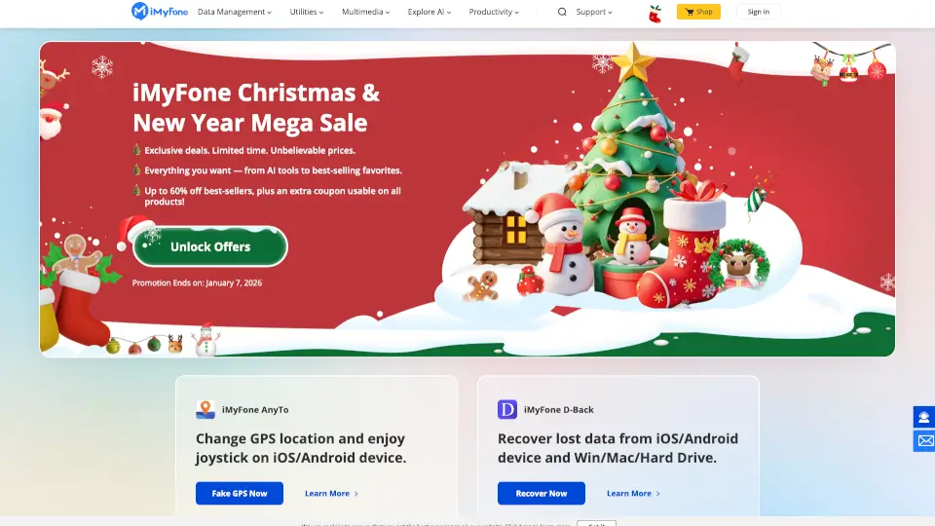The image size is (935, 526).
Task: Follow the D-Back Learn More link
Action: click(x=633, y=493)
